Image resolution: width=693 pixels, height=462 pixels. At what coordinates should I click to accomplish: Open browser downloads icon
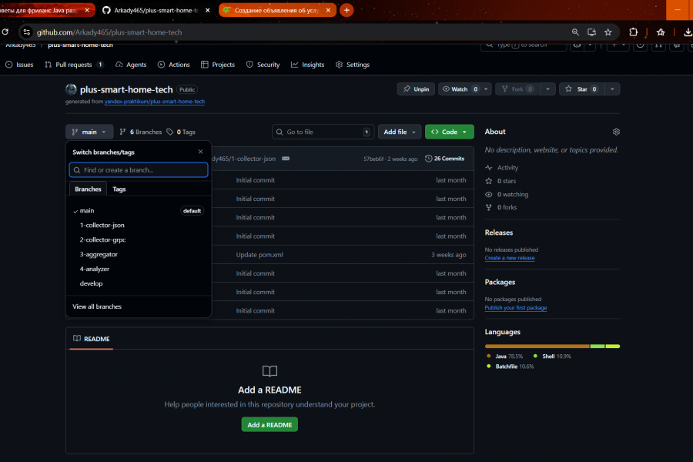pyautogui.click(x=688, y=32)
